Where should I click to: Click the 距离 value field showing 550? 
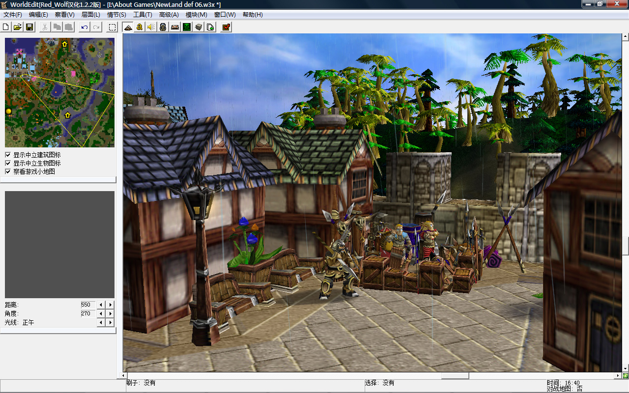tap(88, 305)
